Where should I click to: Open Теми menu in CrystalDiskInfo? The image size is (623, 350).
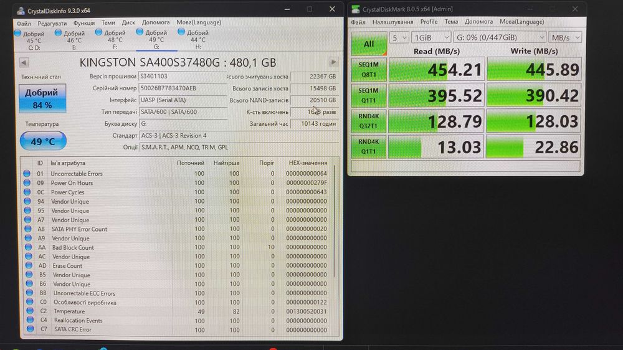click(x=108, y=22)
